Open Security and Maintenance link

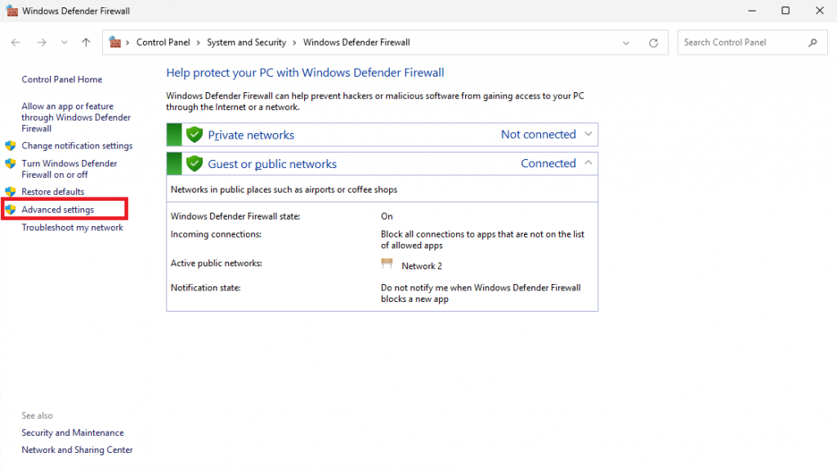click(73, 432)
